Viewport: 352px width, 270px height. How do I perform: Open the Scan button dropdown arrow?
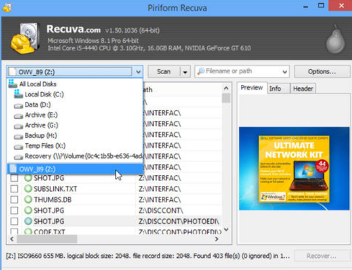coord(185,72)
